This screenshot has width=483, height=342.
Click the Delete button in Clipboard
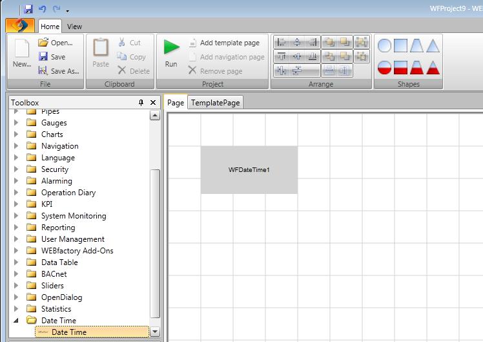134,71
